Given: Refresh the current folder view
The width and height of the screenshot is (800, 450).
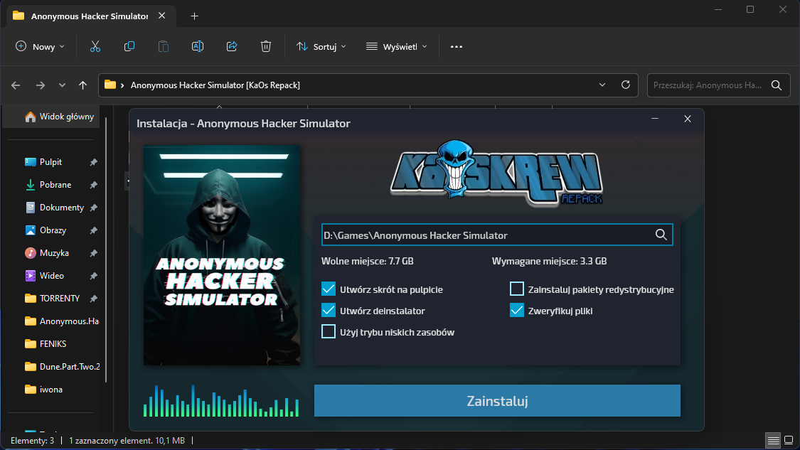Looking at the screenshot, I should click(x=626, y=85).
